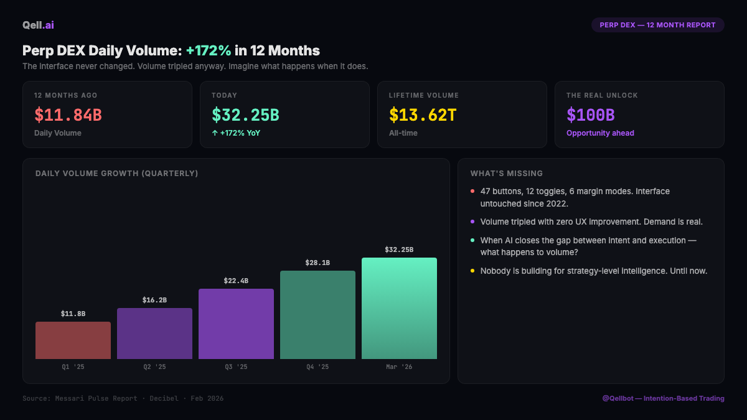
Task: Click the What's Missing panel heading
Action: point(507,174)
